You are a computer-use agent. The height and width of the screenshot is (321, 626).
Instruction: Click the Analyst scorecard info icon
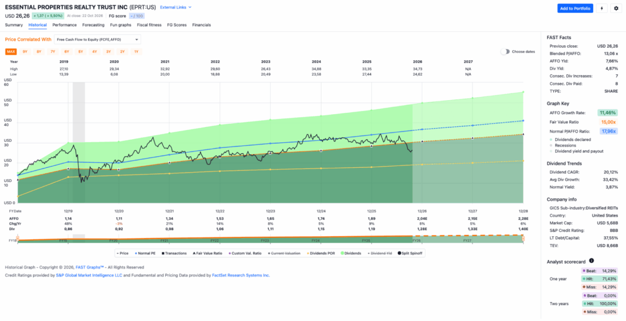click(591, 261)
